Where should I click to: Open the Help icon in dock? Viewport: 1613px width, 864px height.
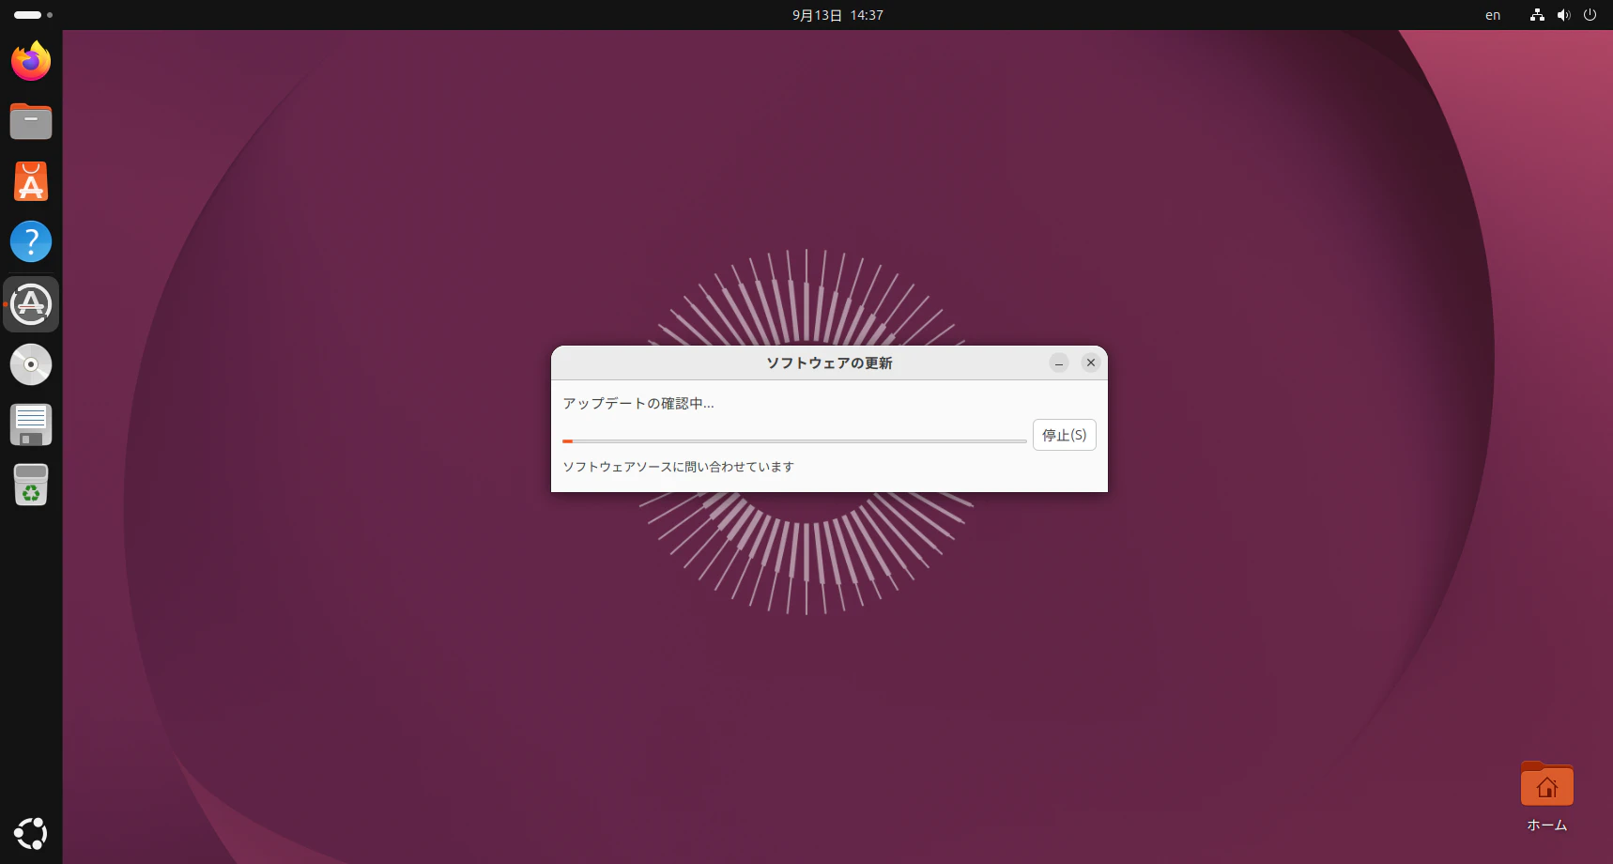(x=31, y=241)
